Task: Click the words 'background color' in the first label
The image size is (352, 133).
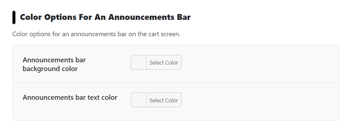Action: (50, 69)
